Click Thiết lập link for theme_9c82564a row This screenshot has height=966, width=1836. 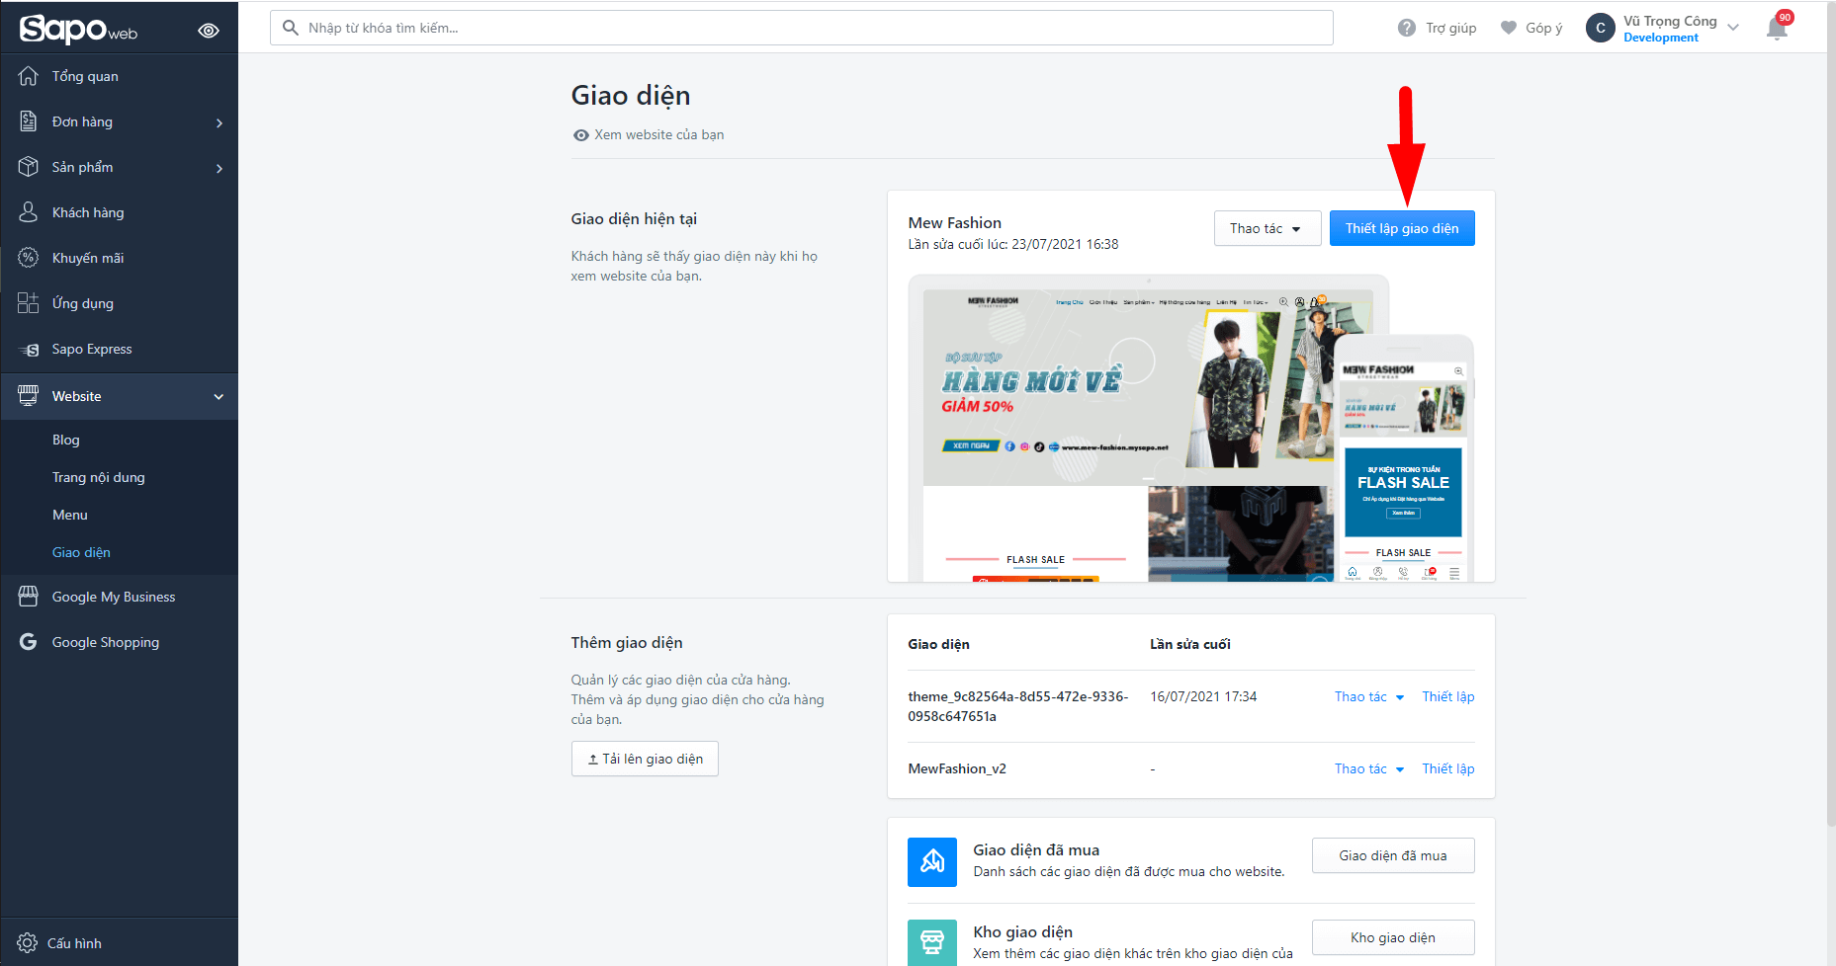coord(1448,696)
